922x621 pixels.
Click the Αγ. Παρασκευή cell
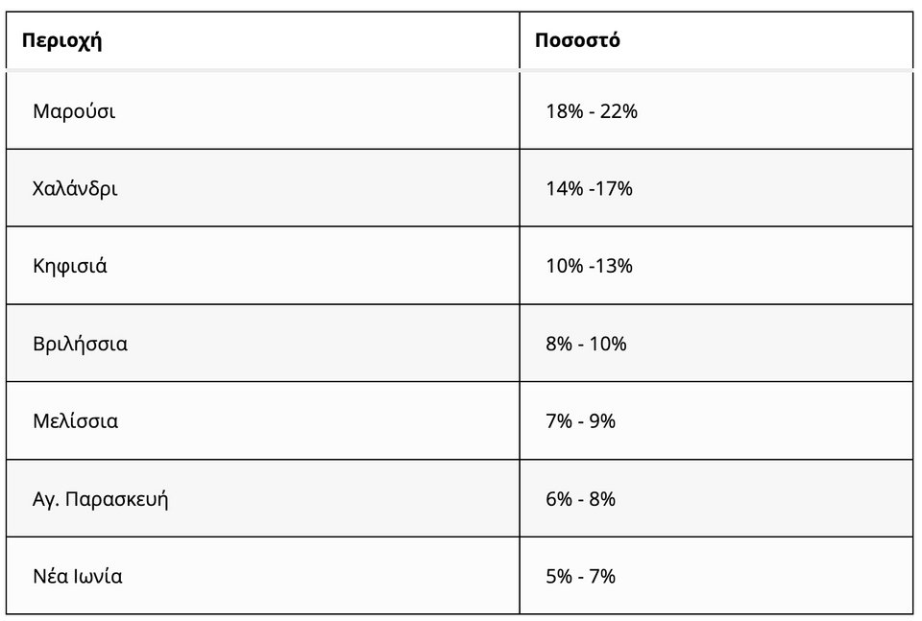point(101,499)
